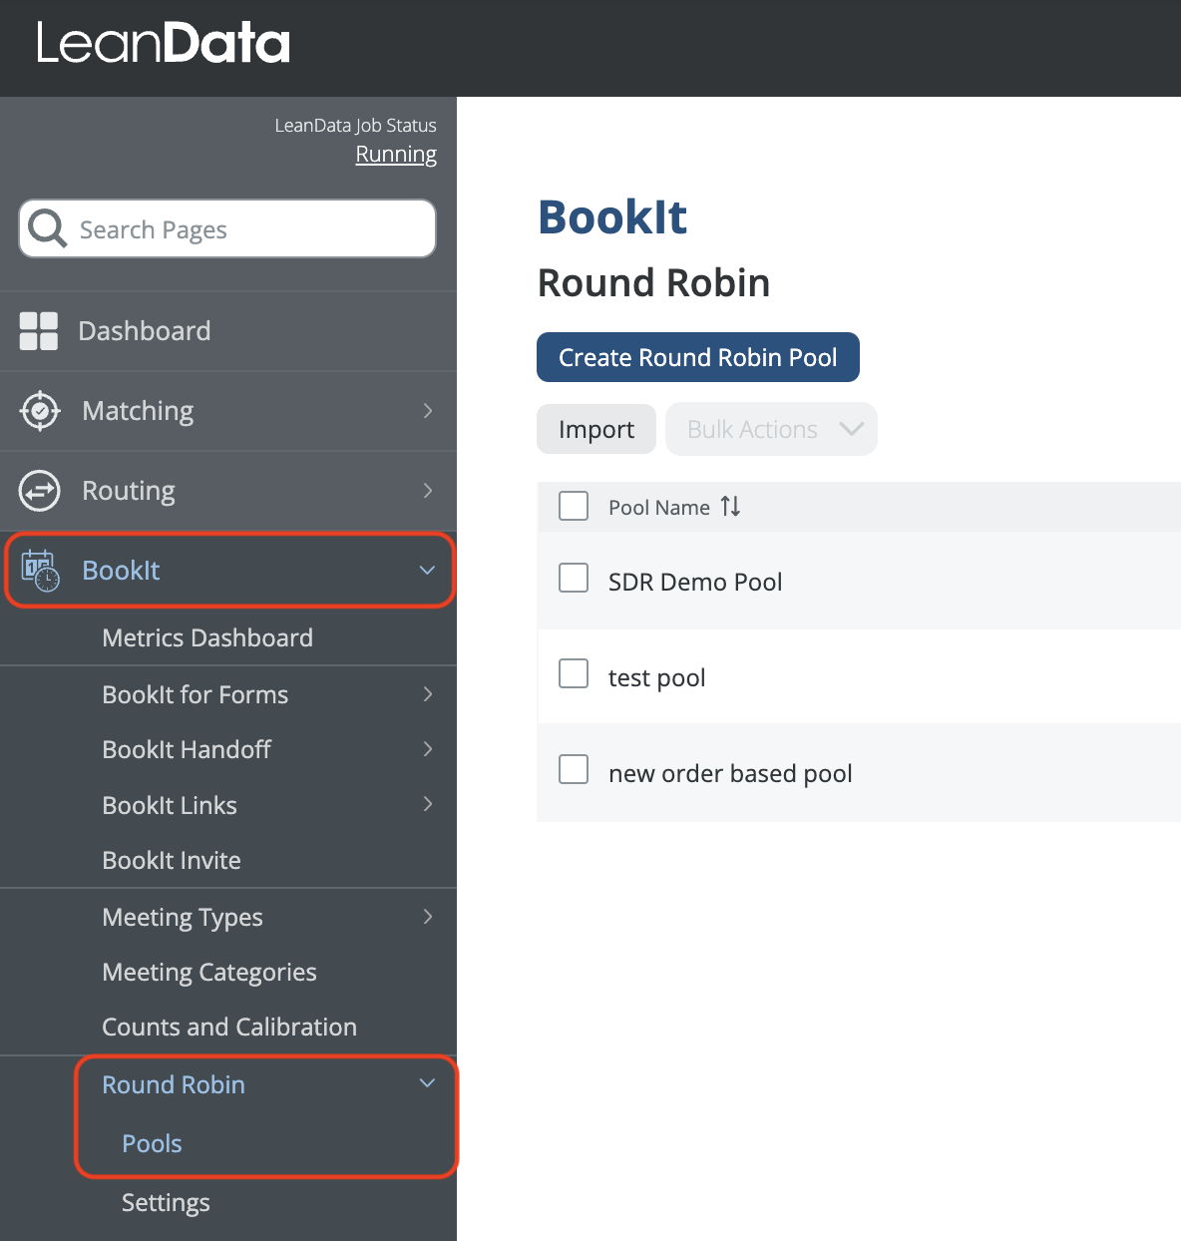Open Dashboard in the sidebar
This screenshot has width=1181, height=1241.
145,331
